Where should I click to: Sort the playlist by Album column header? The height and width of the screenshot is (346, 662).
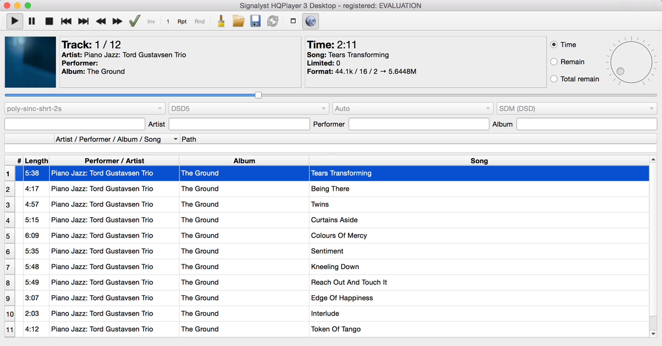click(244, 161)
